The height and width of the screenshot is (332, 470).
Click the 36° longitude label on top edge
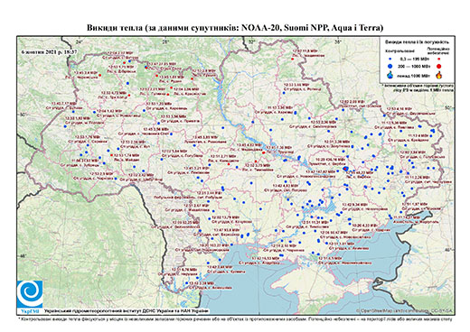pyautogui.click(x=338, y=41)
